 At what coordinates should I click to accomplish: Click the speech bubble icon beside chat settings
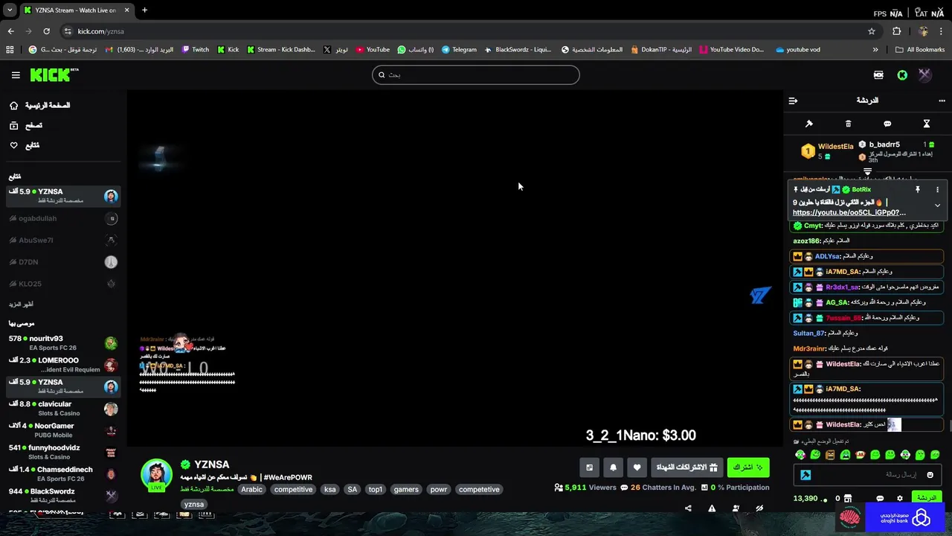pyautogui.click(x=880, y=498)
